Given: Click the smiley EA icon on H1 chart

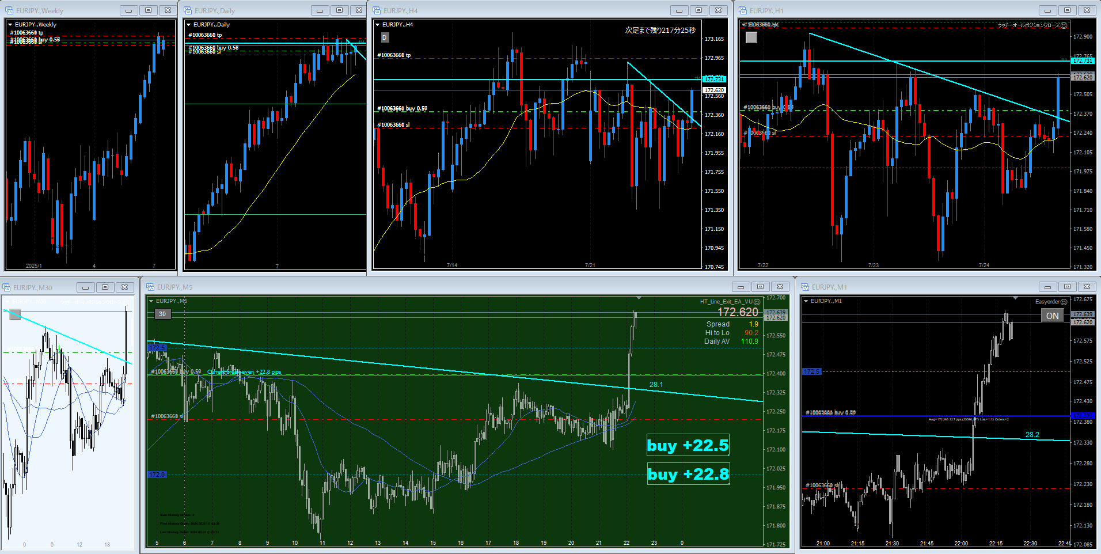Looking at the screenshot, I should (1064, 25).
